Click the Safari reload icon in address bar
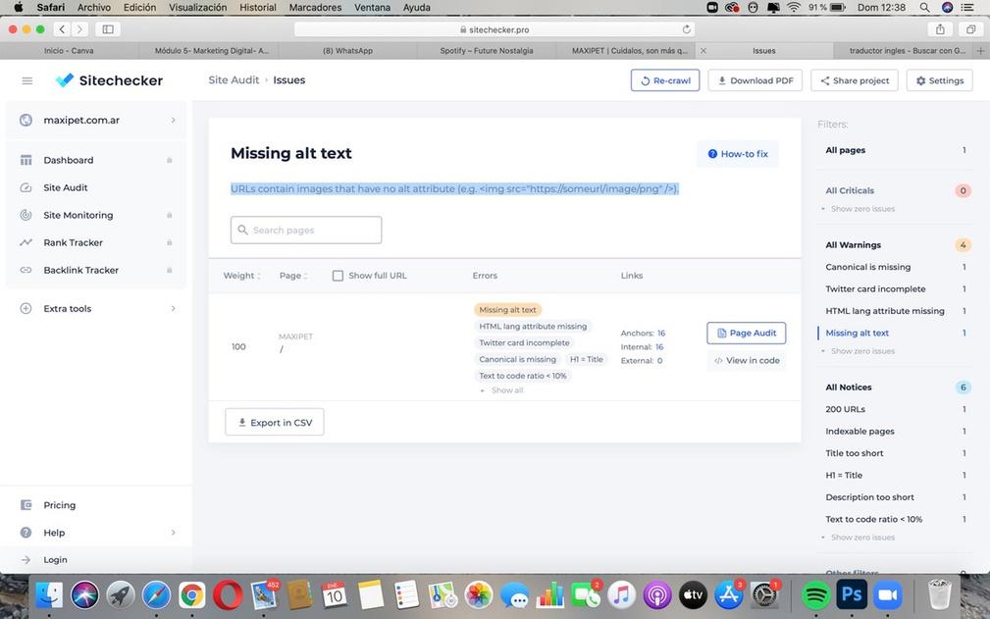The height and width of the screenshot is (619, 990). [x=686, y=29]
